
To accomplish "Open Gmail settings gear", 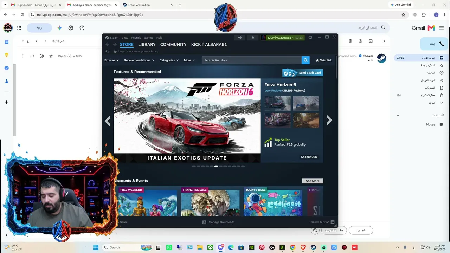I will pyautogui.click(x=71, y=28).
